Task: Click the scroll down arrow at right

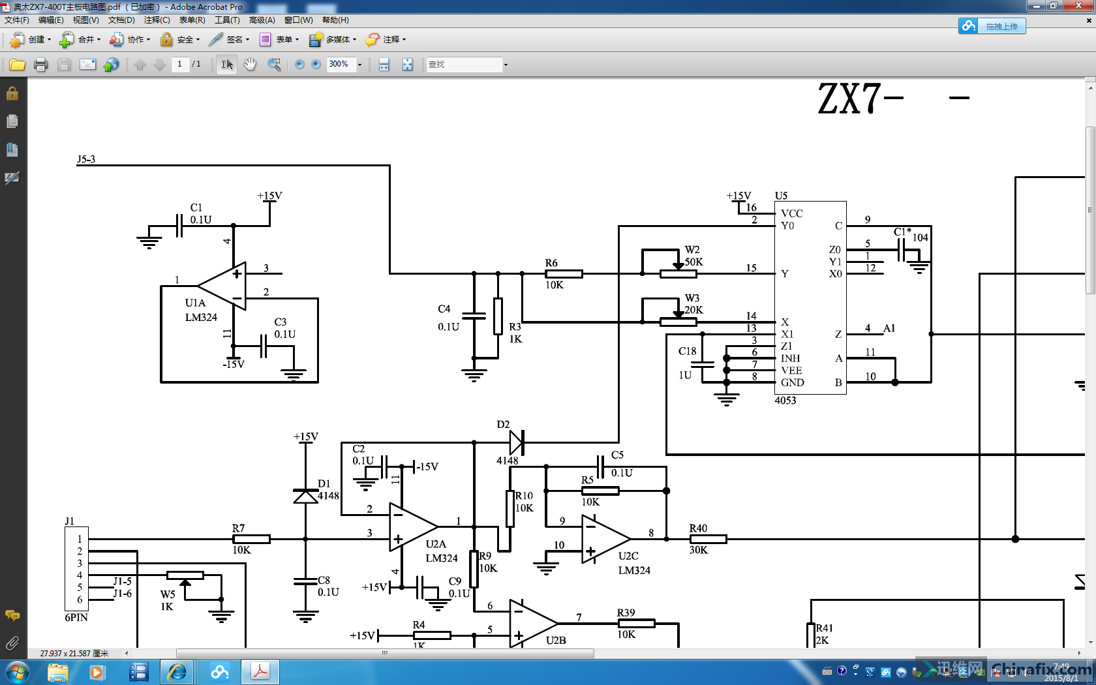Action: click(1090, 642)
